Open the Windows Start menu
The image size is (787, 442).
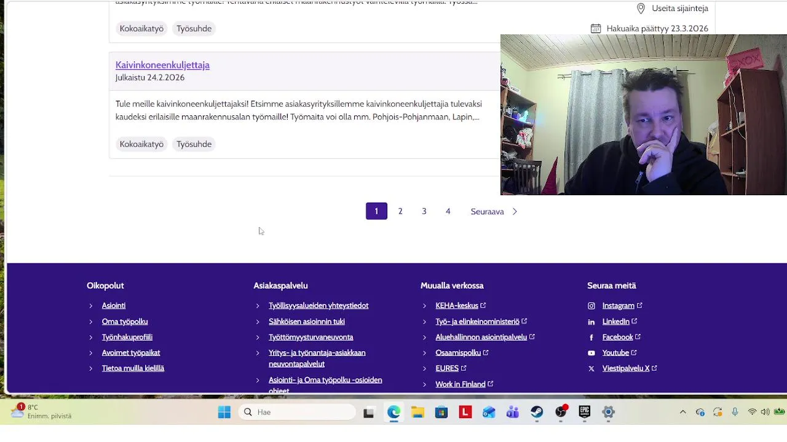click(224, 413)
